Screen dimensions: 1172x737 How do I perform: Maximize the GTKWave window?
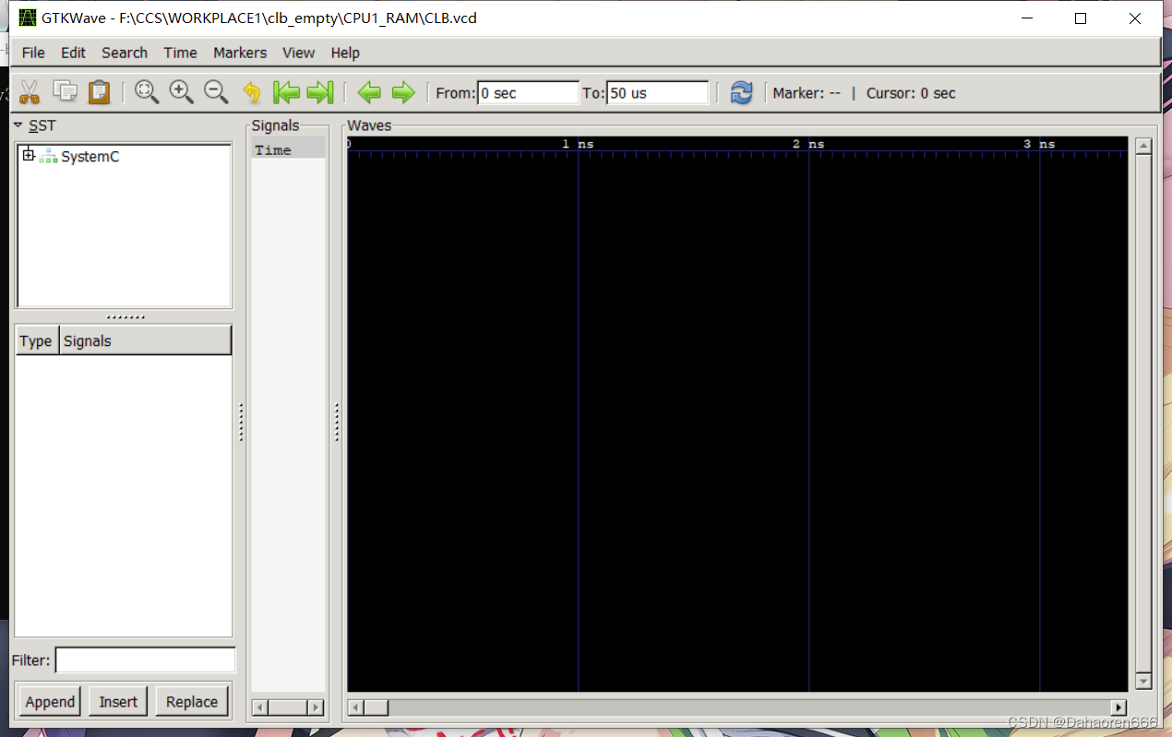click(x=1081, y=18)
